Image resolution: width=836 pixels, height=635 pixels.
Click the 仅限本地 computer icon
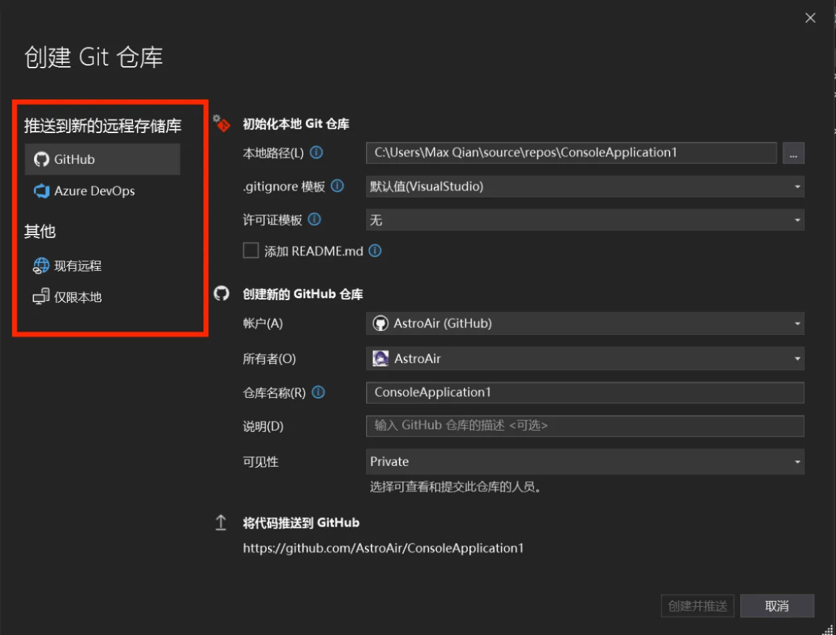tap(41, 298)
